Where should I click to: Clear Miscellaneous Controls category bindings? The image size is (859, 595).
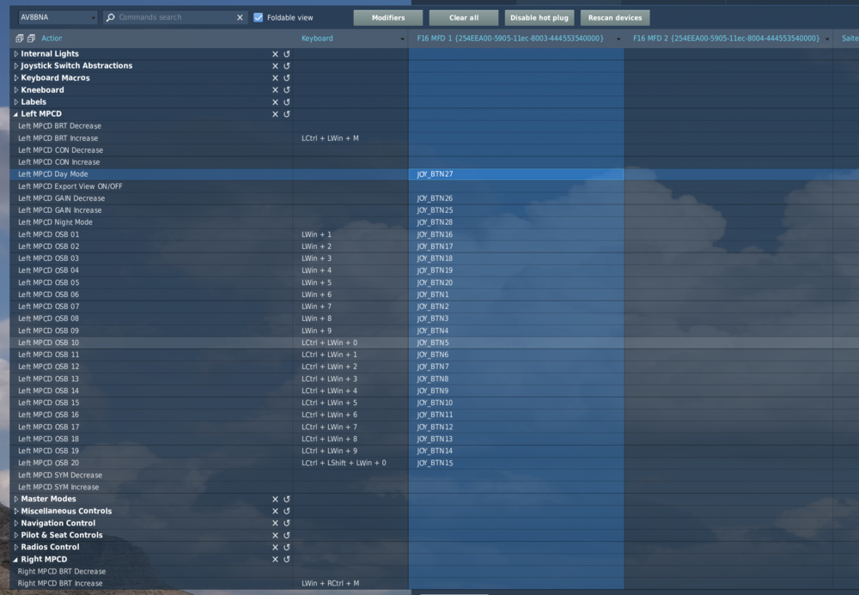(x=275, y=511)
